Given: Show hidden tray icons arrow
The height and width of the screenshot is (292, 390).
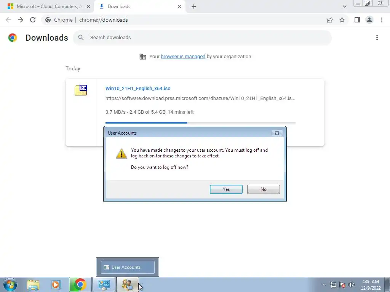Looking at the screenshot, I should (324, 285).
